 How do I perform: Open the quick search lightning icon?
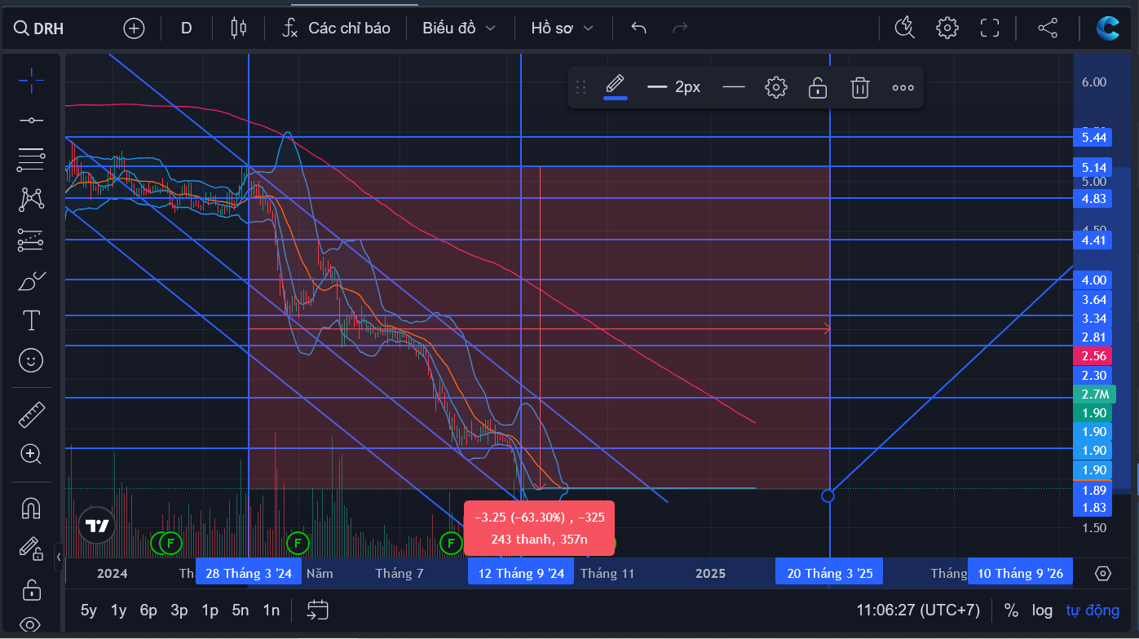coord(904,29)
